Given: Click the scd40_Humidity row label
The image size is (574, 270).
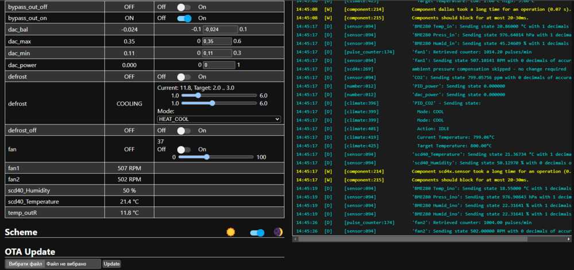Looking at the screenshot, I should coord(29,190).
